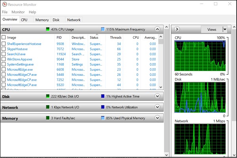Check the ShellExperienceHost.exe checkbox
The image size is (237, 158).
pyautogui.click(x=4, y=44)
